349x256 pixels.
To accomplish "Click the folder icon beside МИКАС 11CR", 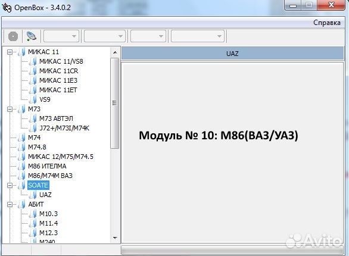I will click(33, 71).
